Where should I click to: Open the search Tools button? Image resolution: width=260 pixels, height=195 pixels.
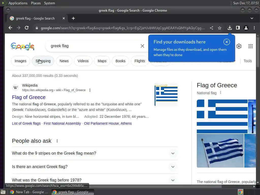pos(248,61)
